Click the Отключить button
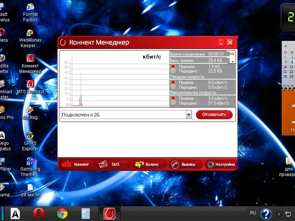The image size is (295, 221). (x=214, y=115)
